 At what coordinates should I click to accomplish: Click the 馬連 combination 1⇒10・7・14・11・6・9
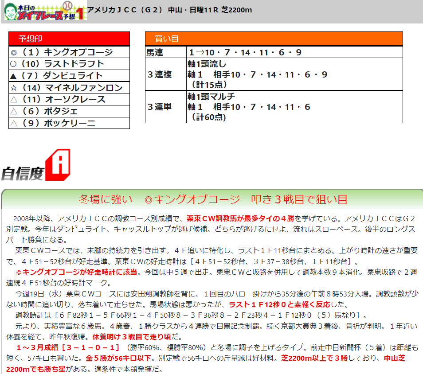click(245, 52)
